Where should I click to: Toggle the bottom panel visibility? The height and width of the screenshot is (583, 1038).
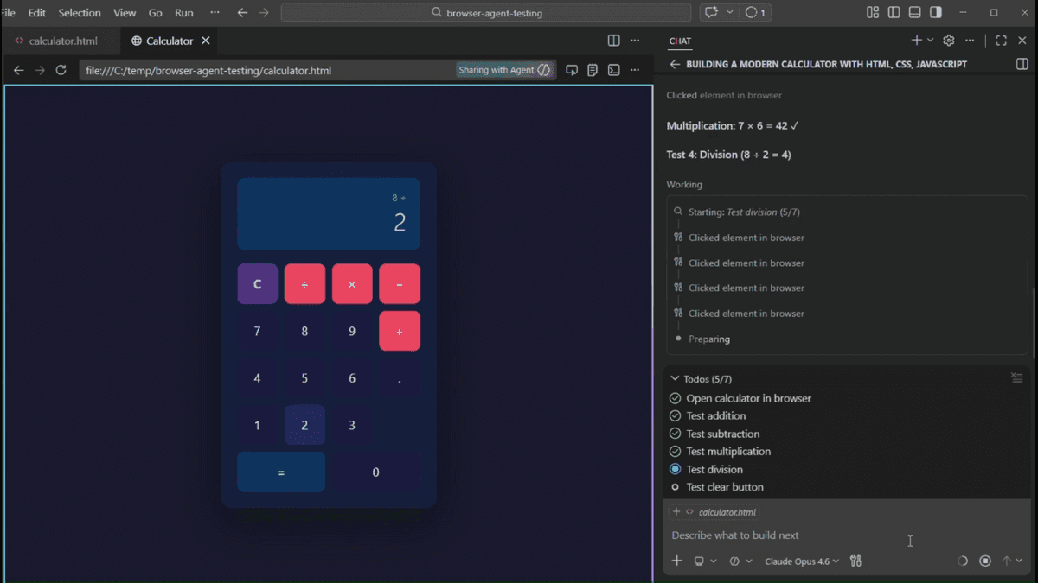915,12
